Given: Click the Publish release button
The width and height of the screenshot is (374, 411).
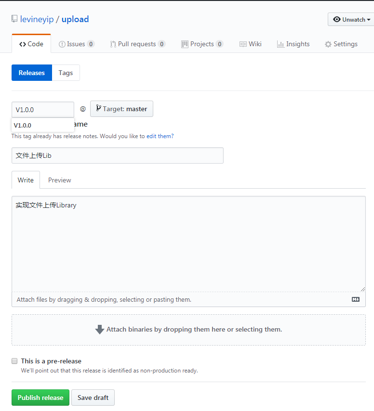Looking at the screenshot, I should point(40,398).
